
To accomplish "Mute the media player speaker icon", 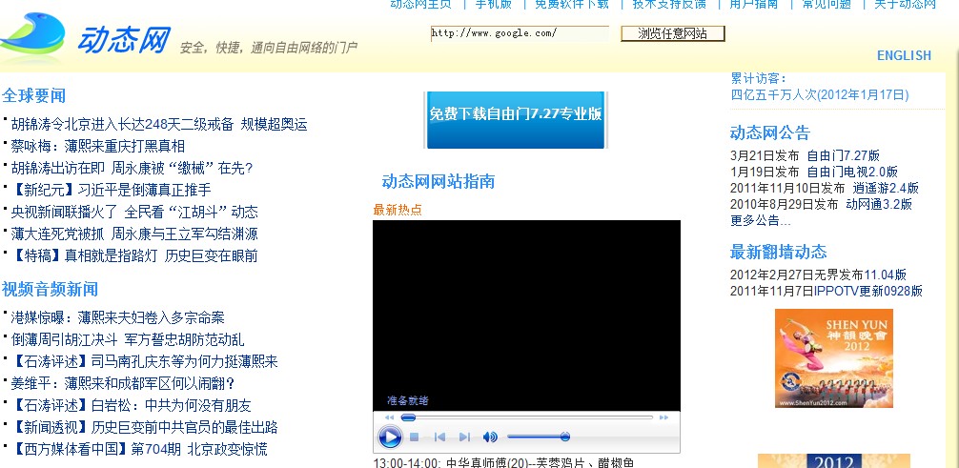I will tap(490, 437).
